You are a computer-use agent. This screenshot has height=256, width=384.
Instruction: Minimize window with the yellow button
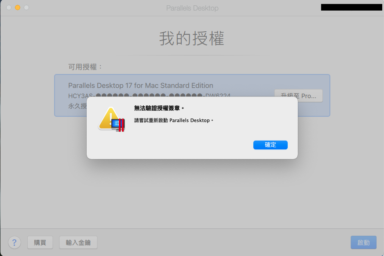18,7
